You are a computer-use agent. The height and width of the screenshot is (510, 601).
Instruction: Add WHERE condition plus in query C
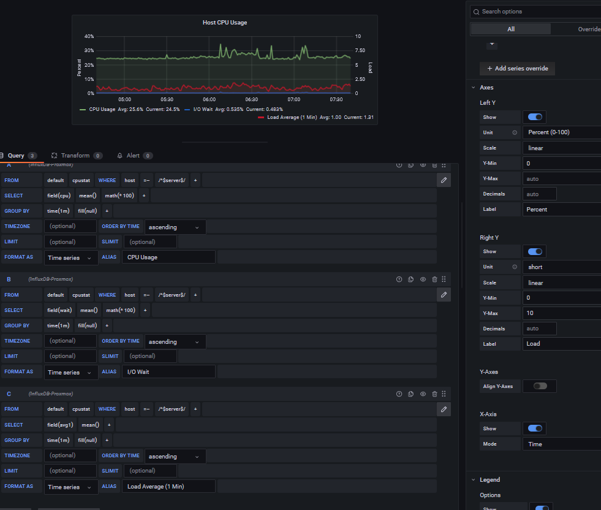point(195,409)
